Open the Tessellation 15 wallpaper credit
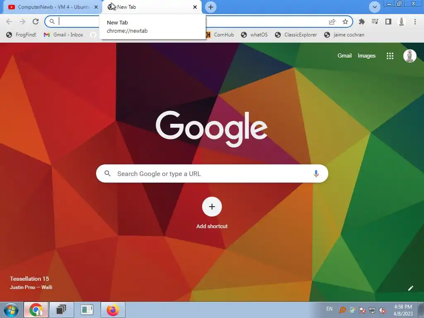 [29, 279]
